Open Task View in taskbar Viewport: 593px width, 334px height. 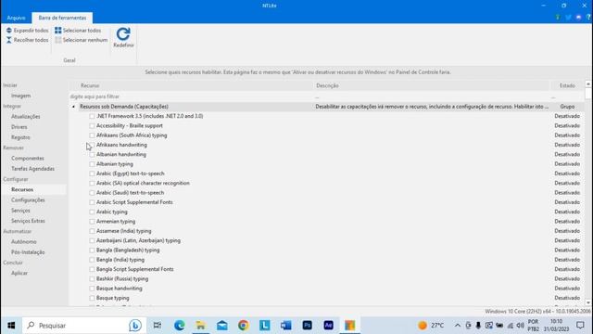tap(158, 326)
